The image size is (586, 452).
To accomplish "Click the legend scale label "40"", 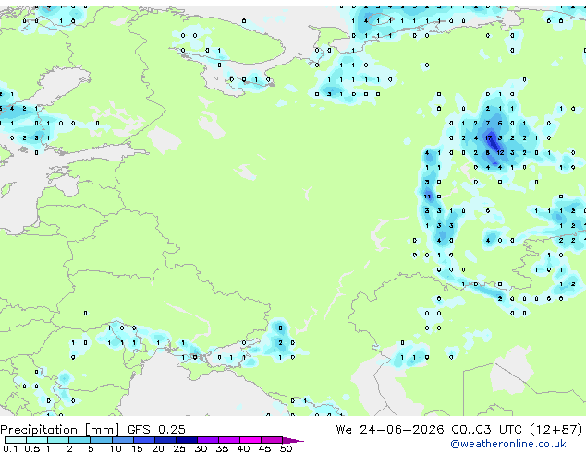I will pos(243,448).
